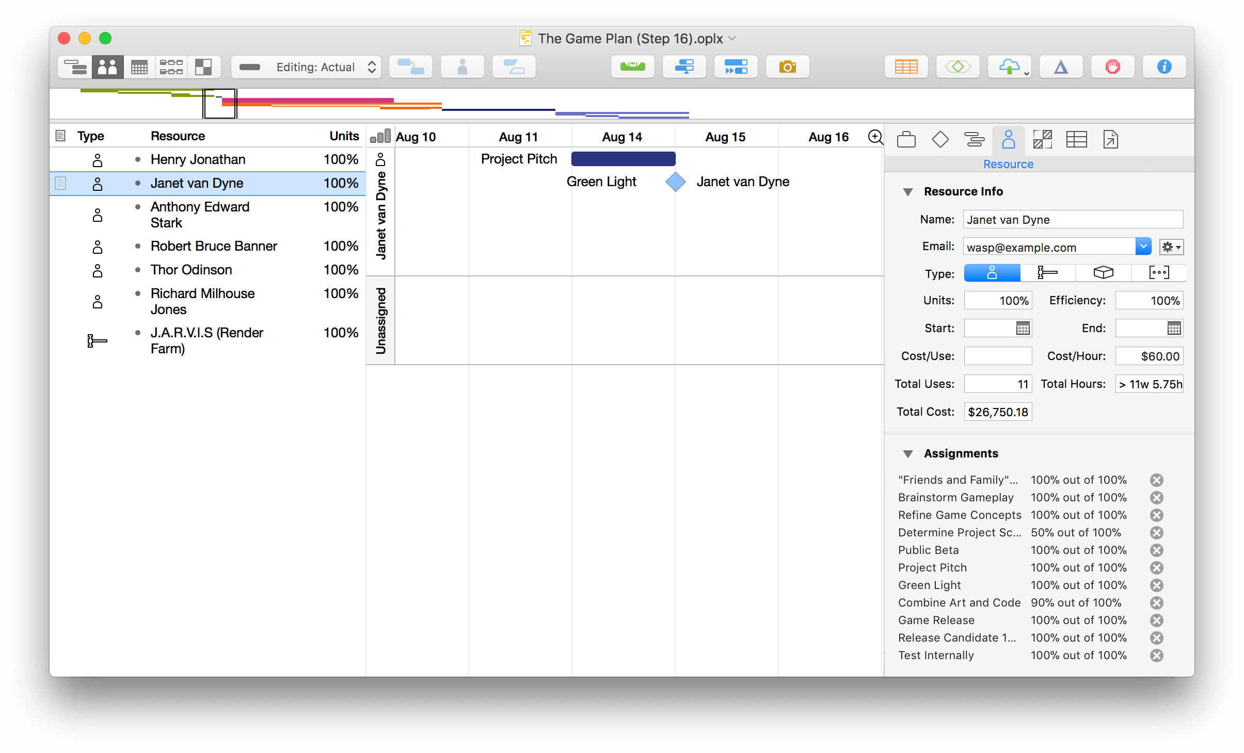Select the column layout view icon in inspector
Image resolution: width=1244 pixels, height=753 pixels.
click(1075, 139)
